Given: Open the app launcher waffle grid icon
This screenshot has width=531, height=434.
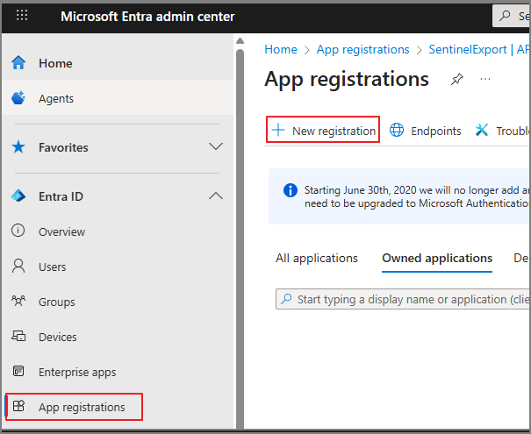Looking at the screenshot, I should click(x=22, y=15).
